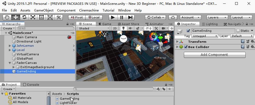Expand the Transform component
The image size is (255, 105).
[177, 42]
